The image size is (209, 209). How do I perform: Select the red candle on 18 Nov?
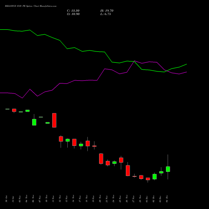[88, 143]
